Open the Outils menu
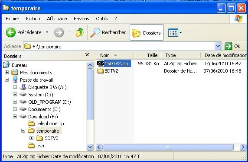 [x=102, y=19]
